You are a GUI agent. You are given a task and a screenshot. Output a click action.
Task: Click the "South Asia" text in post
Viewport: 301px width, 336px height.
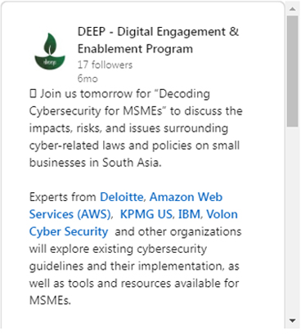point(130,163)
